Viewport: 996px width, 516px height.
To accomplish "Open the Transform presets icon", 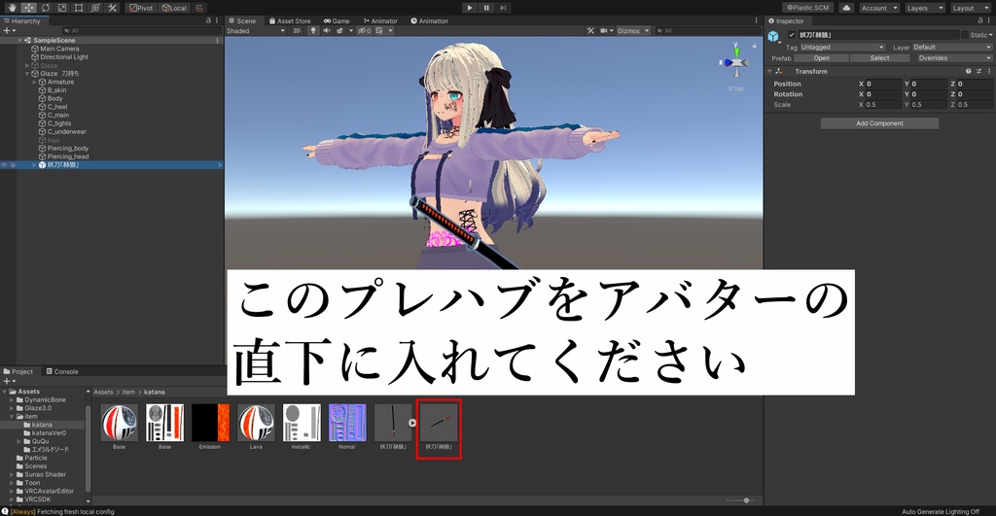I will point(978,71).
